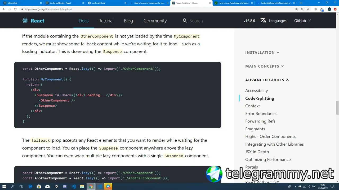Viewport: 339px width, 190px height.
Task: Switch to 'Code splitting with React.lazy' tab
Action: tap(276, 3)
